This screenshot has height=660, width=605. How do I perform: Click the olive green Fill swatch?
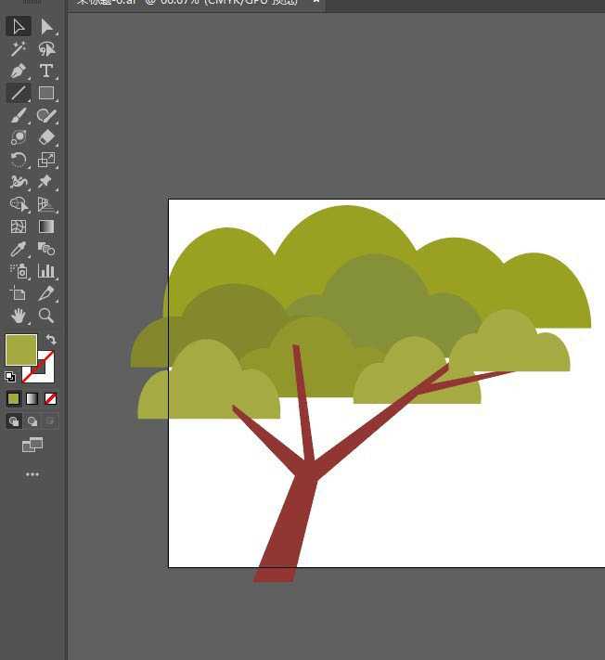click(20, 349)
